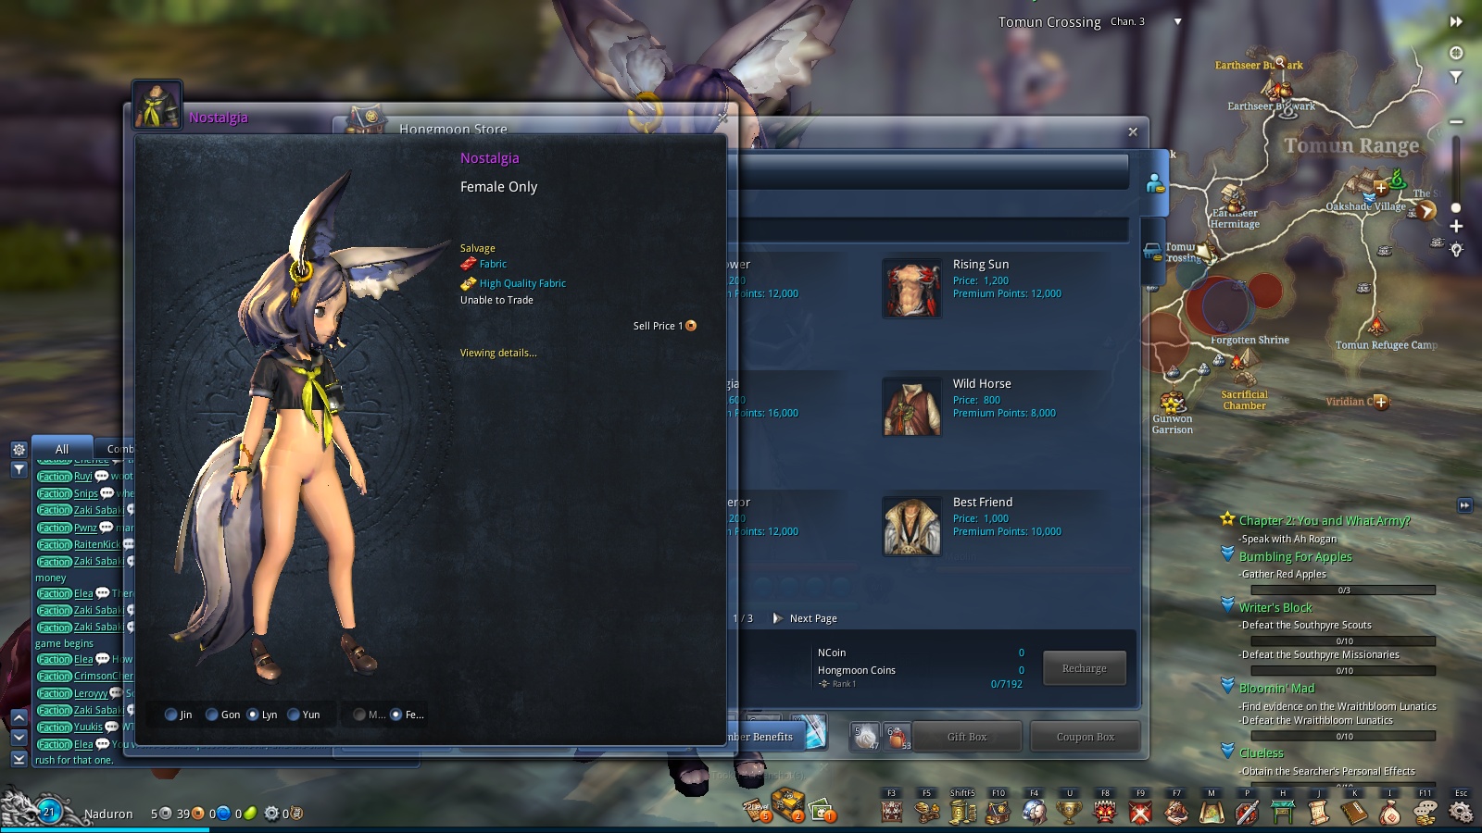This screenshot has height=833, width=1482.
Task: Select the Wild Horse costume thumbnail
Action: [911, 406]
